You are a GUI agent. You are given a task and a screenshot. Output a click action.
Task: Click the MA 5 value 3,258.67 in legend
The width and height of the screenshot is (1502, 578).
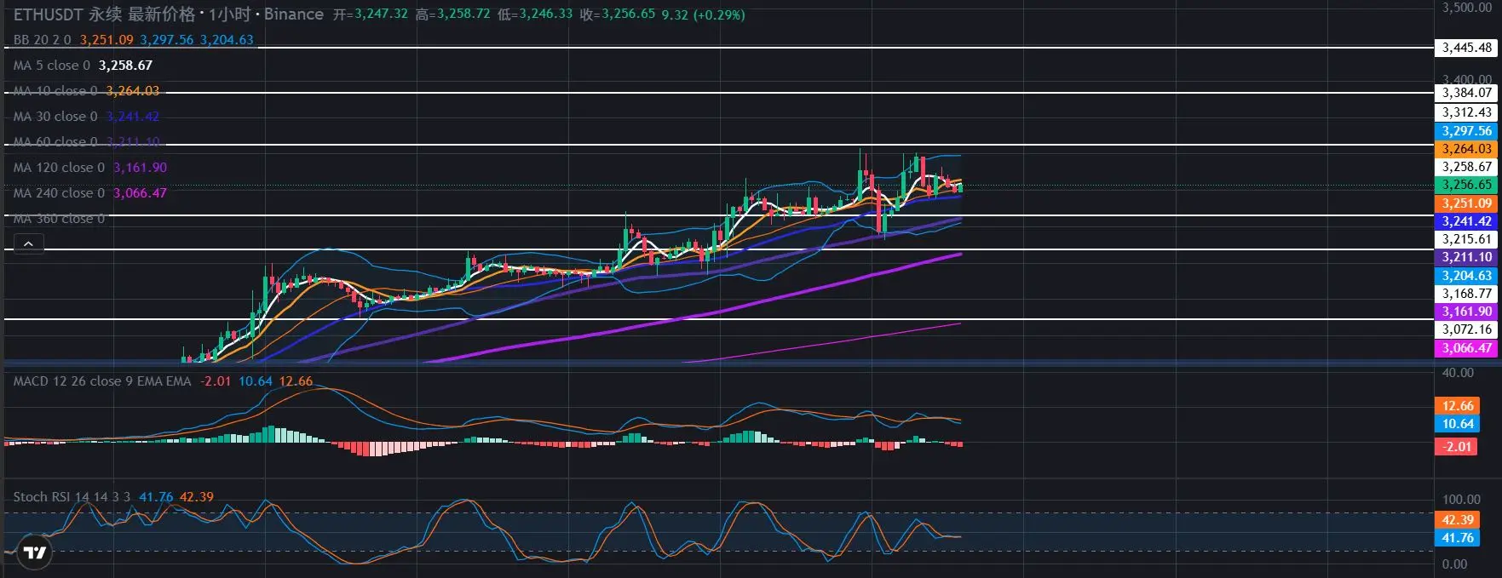click(125, 66)
